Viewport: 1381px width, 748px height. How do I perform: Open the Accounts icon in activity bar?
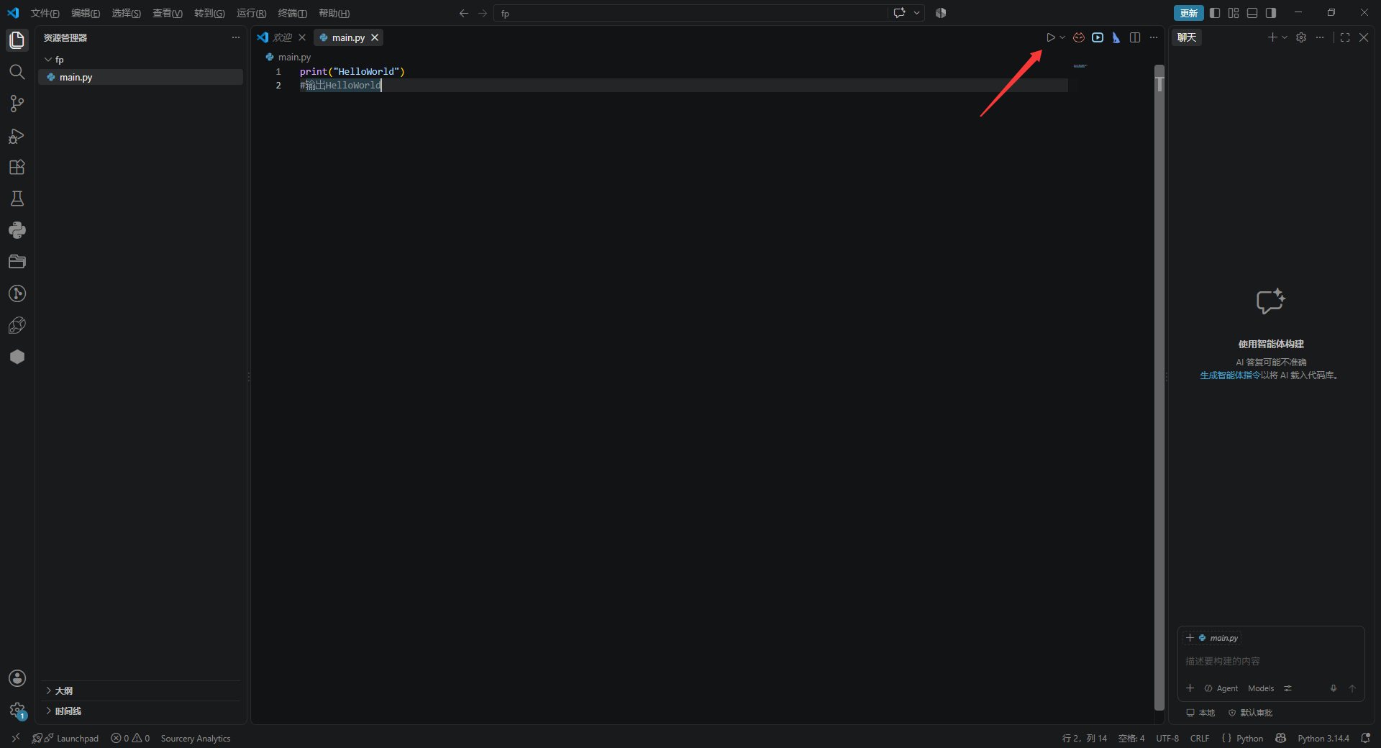click(x=17, y=678)
